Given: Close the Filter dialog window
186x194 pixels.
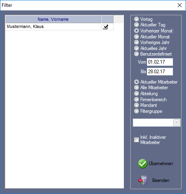Looking at the screenshot, I should coord(180,5).
